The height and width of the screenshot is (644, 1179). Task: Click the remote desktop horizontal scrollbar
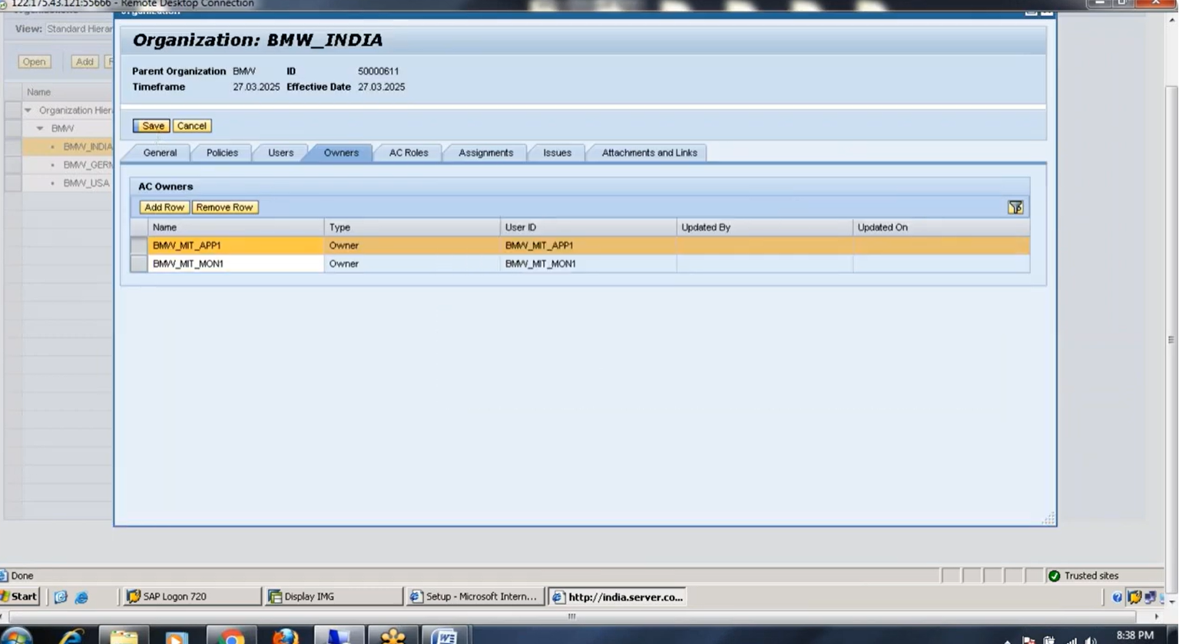pyautogui.click(x=571, y=616)
